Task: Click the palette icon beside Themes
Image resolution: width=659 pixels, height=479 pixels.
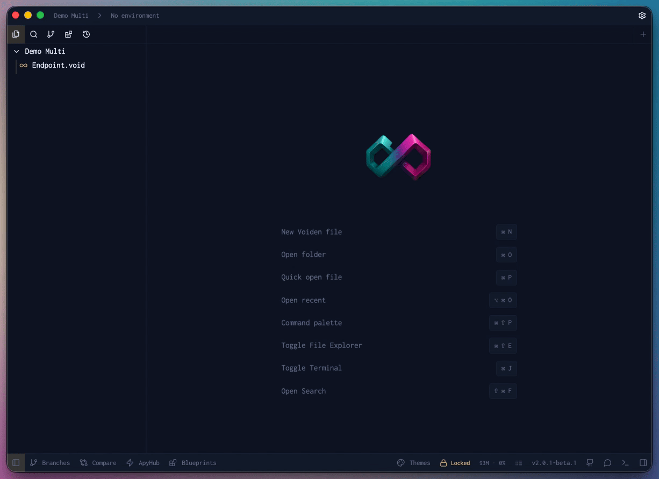Action: coord(400,463)
